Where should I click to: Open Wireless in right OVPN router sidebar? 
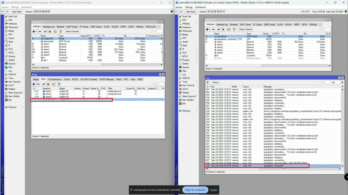pos(186,24)
